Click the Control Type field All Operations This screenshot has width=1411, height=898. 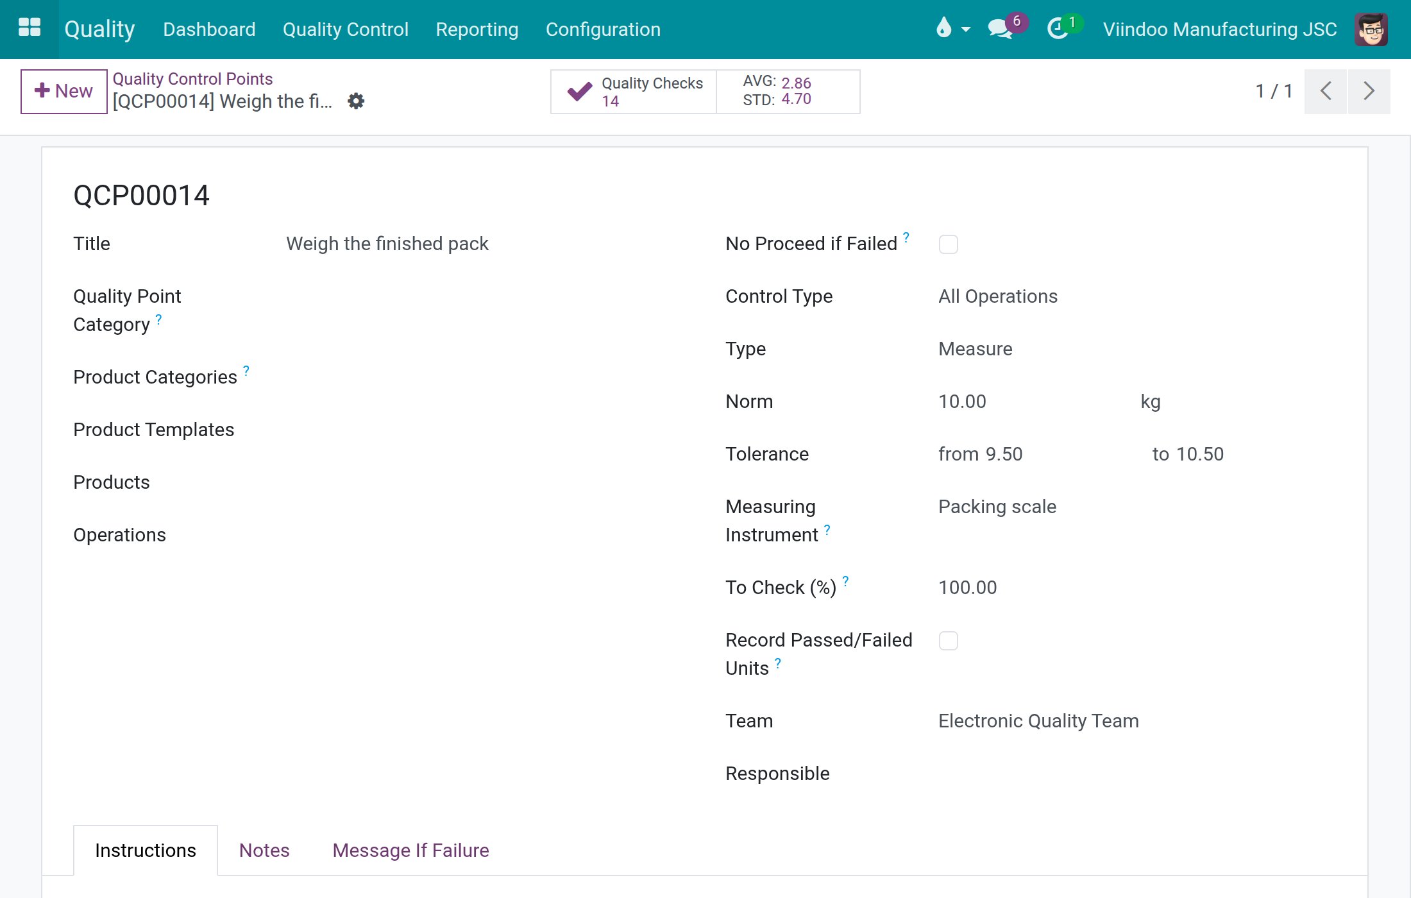[x=998, y=296]
